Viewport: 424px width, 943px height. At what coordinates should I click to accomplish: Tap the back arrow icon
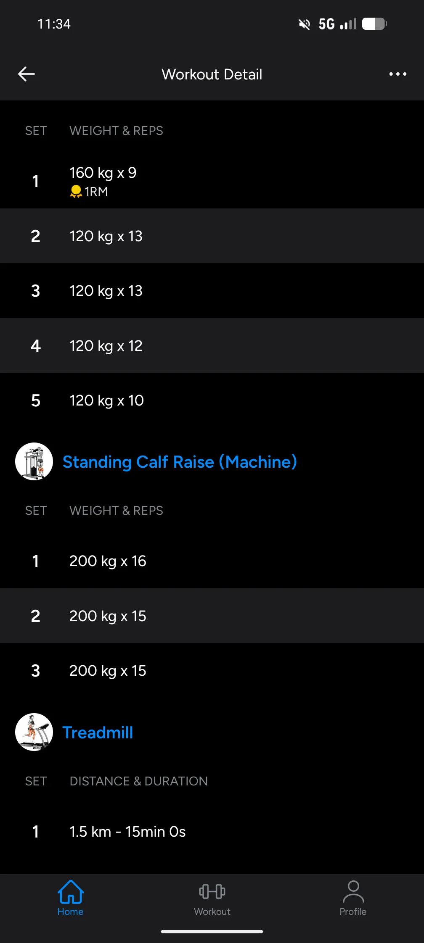[x=26, y=74]
